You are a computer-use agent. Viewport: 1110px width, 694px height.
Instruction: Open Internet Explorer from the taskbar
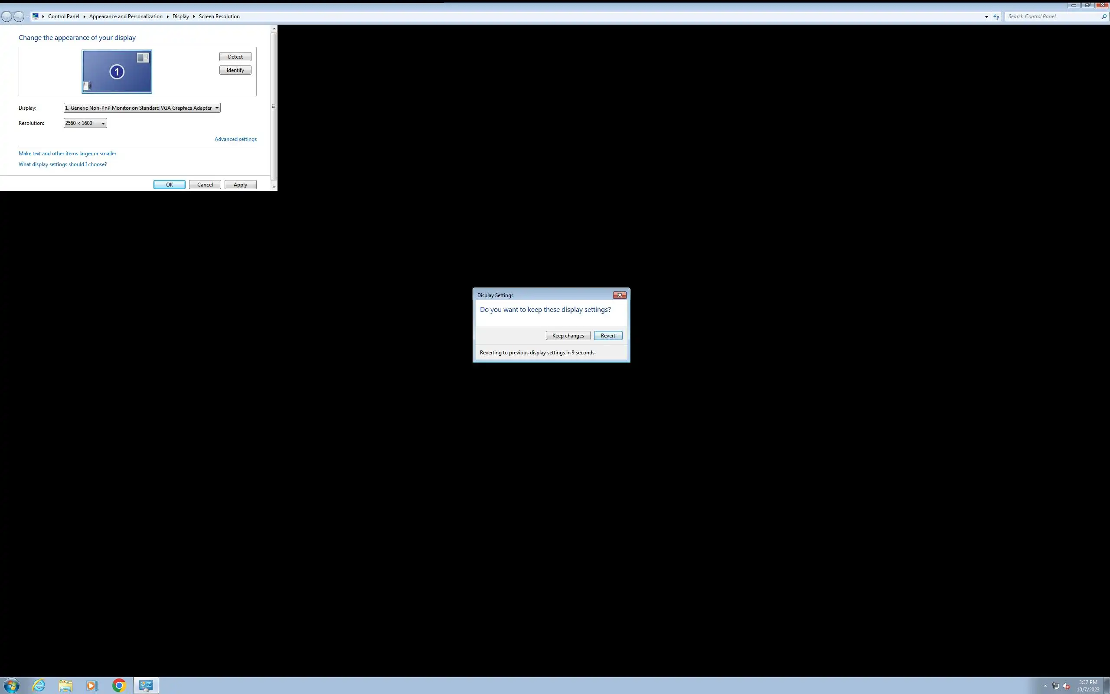click(39, 686)
